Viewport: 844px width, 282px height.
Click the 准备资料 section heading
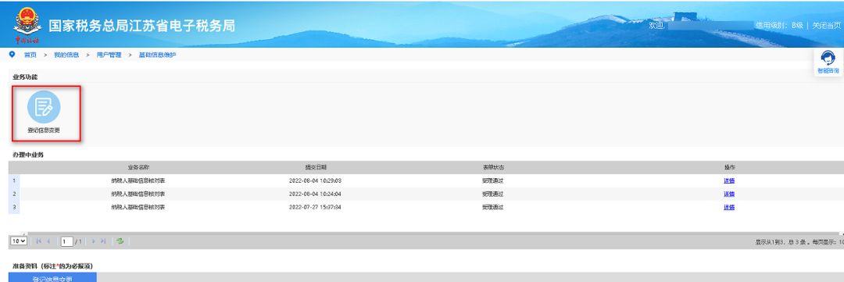click(54, 266)
